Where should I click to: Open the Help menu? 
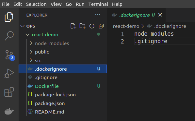[x=117, y=4]
